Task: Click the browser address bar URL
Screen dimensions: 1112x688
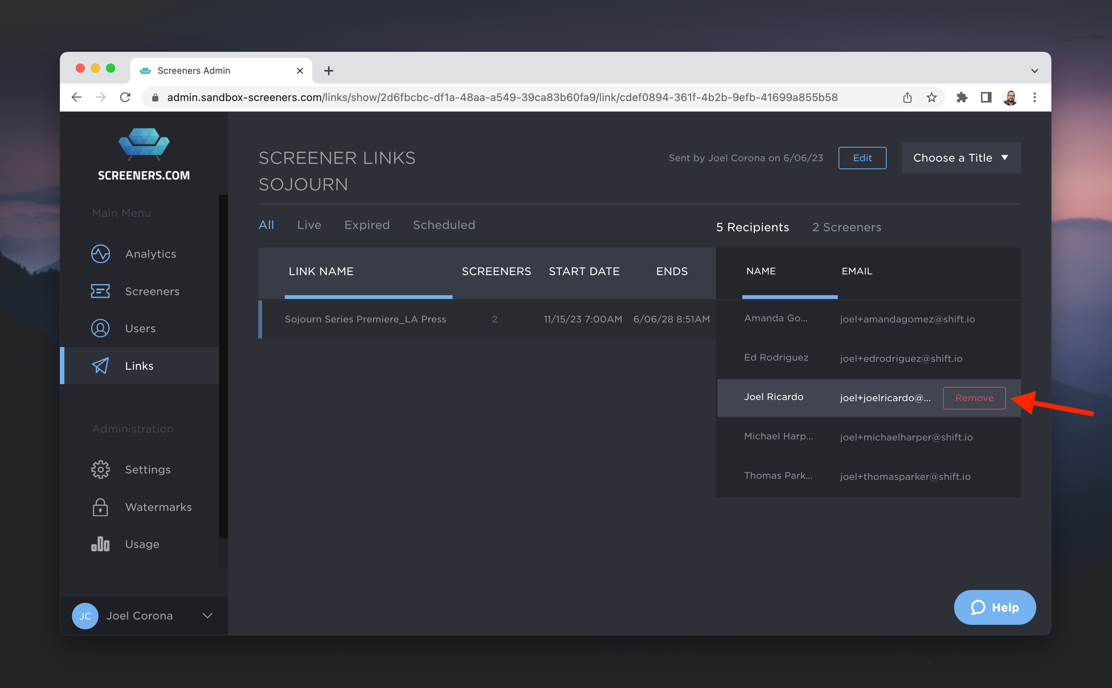Action: tap(502, 97)
